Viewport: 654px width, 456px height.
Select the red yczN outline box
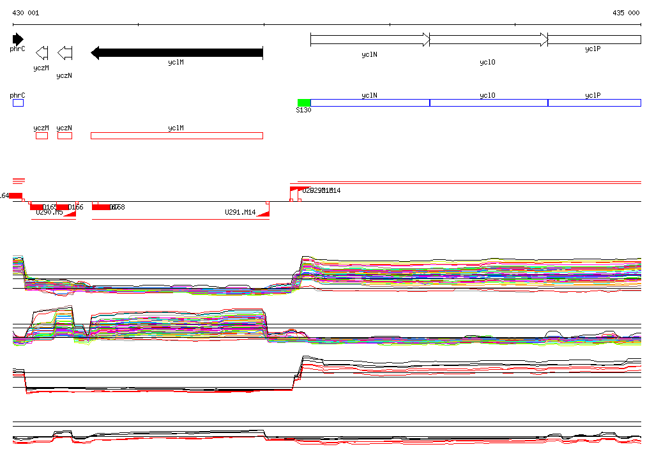65,135
